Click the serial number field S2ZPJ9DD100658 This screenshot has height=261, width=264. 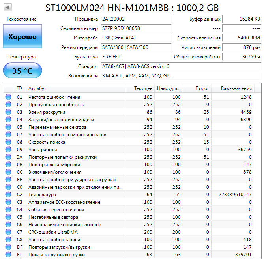(x=136, y=28)
